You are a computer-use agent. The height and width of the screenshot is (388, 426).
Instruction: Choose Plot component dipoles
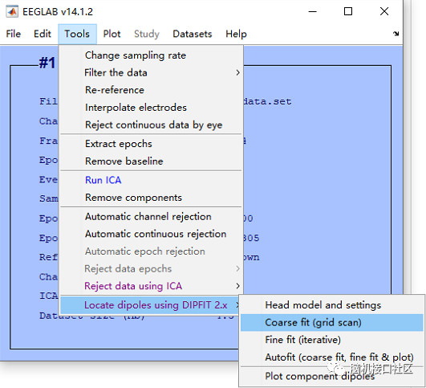pos(331,376)
